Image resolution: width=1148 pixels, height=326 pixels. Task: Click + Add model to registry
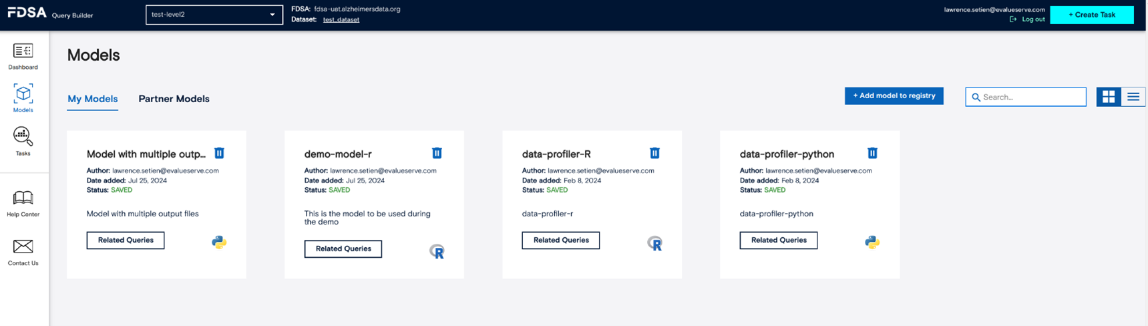pos(894,96)
